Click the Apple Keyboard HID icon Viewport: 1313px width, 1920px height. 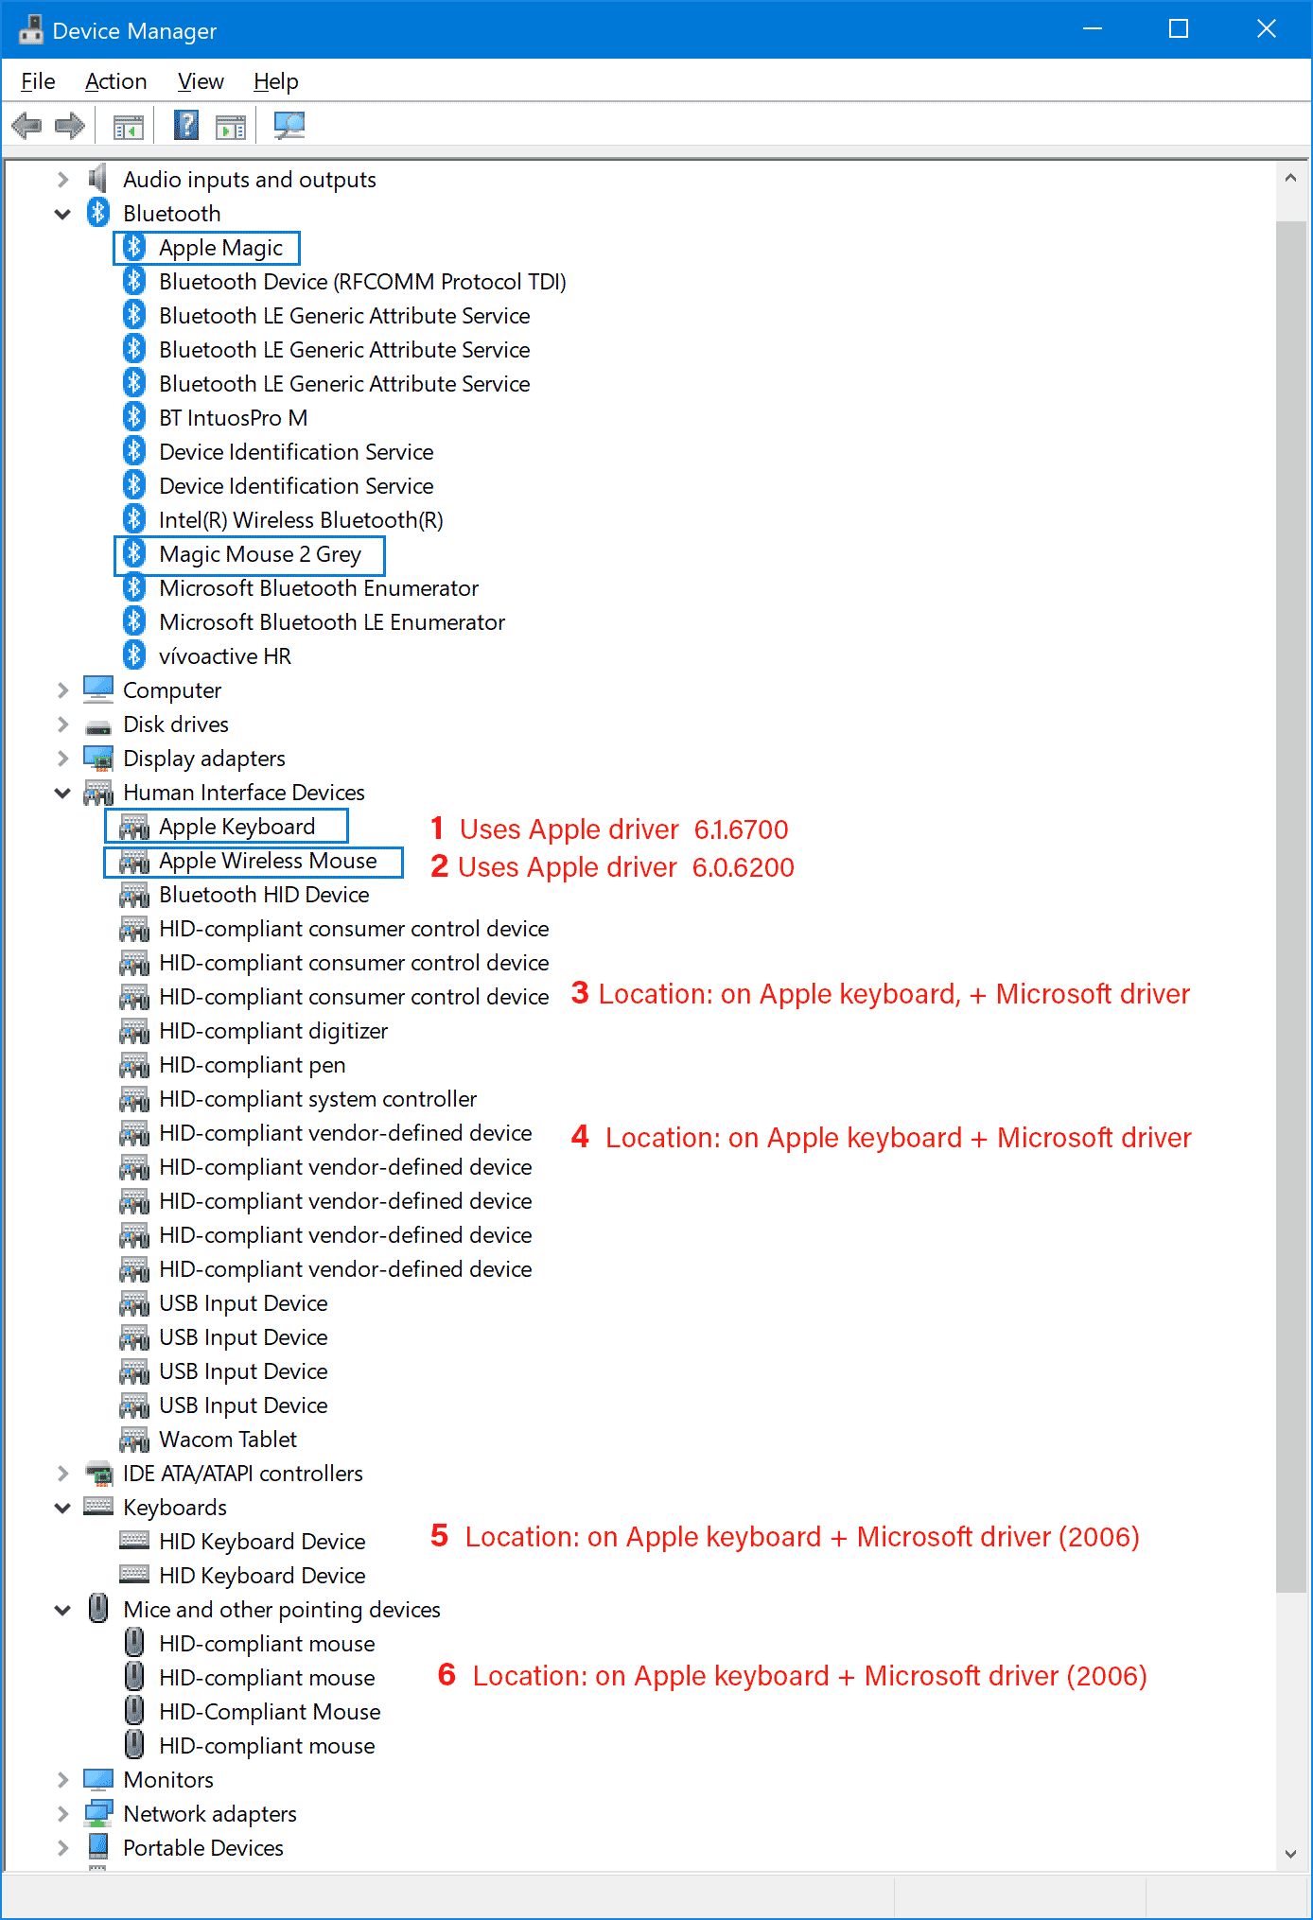tap(134, 827)
